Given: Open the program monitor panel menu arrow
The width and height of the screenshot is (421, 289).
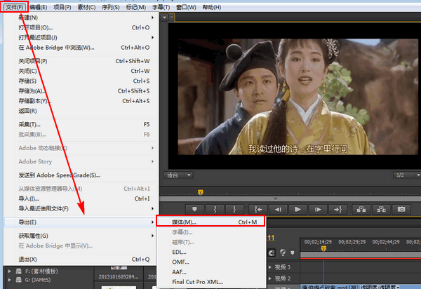Looking at the screenshot, I should point(164,18).
